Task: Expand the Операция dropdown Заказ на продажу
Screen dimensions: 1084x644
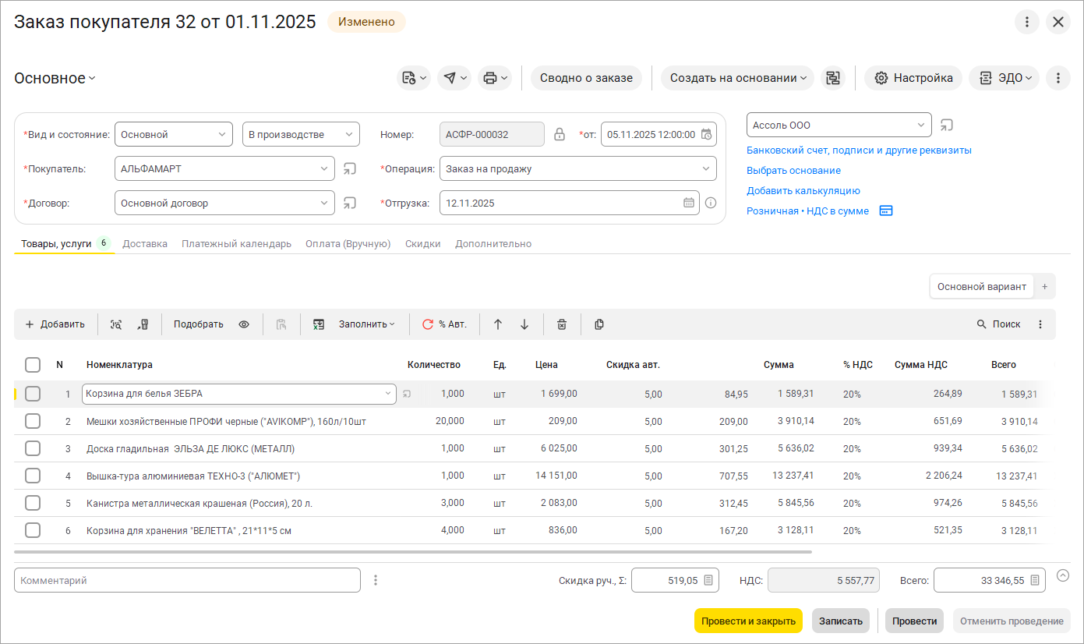Action: click(x=577, y=168)
